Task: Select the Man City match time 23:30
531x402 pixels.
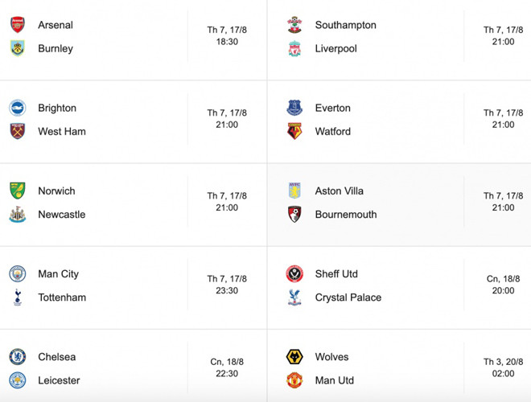Action: click(227, 291)
